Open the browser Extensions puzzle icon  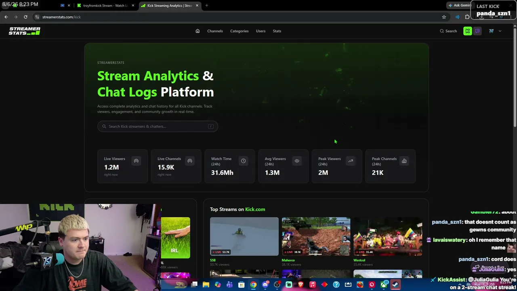click(467, 17)
